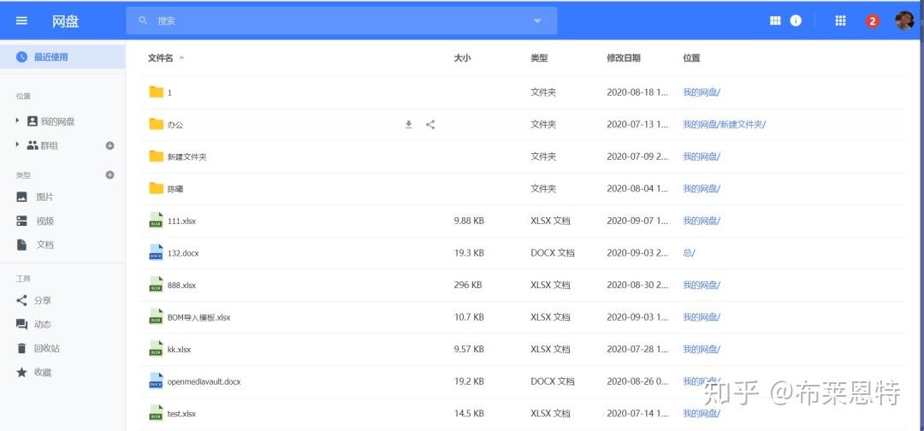Filter by 文档 type
Screen dimensions: 924x431
coord(44,245)
